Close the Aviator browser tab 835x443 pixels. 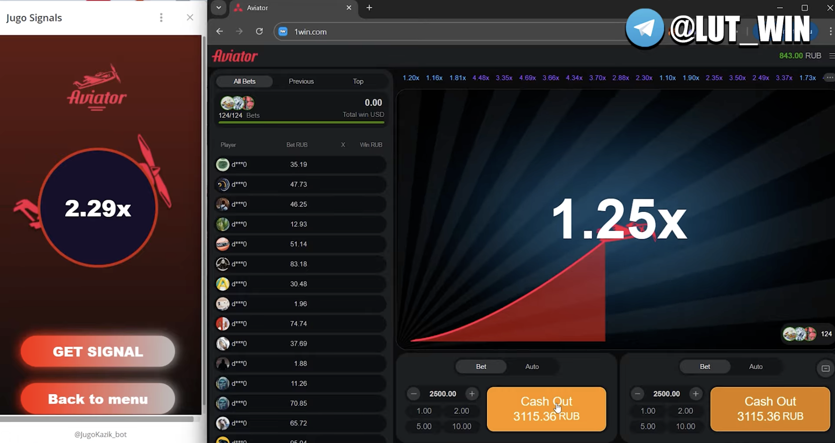[x=349, y=8]
